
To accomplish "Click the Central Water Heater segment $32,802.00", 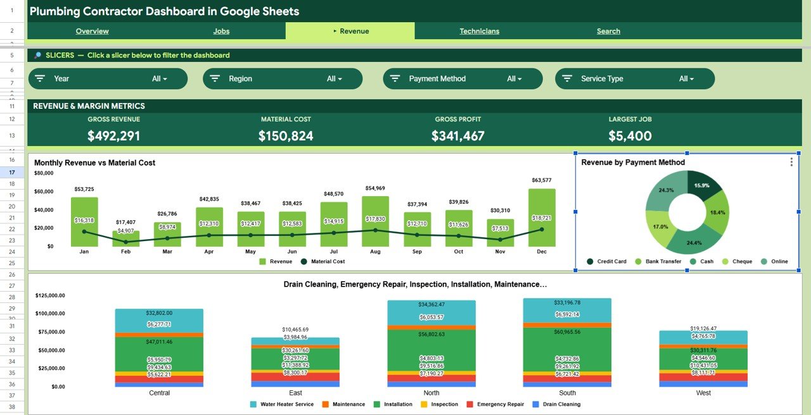I will coord(159,321).
